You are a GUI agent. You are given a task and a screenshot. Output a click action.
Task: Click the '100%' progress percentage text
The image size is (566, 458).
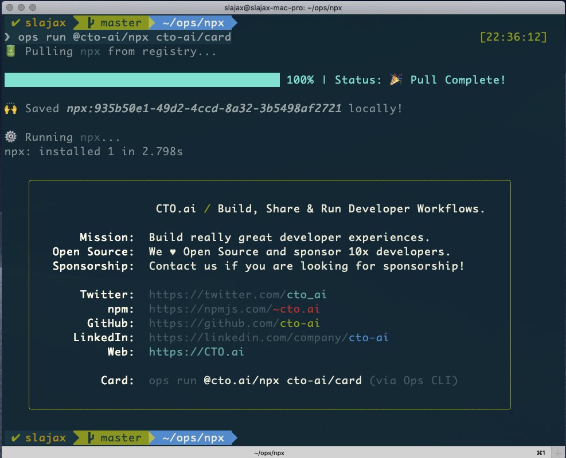click(300, 80)
